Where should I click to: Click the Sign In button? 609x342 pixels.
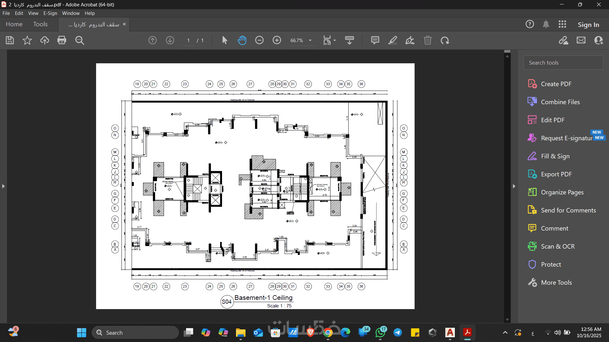[588, 25]
